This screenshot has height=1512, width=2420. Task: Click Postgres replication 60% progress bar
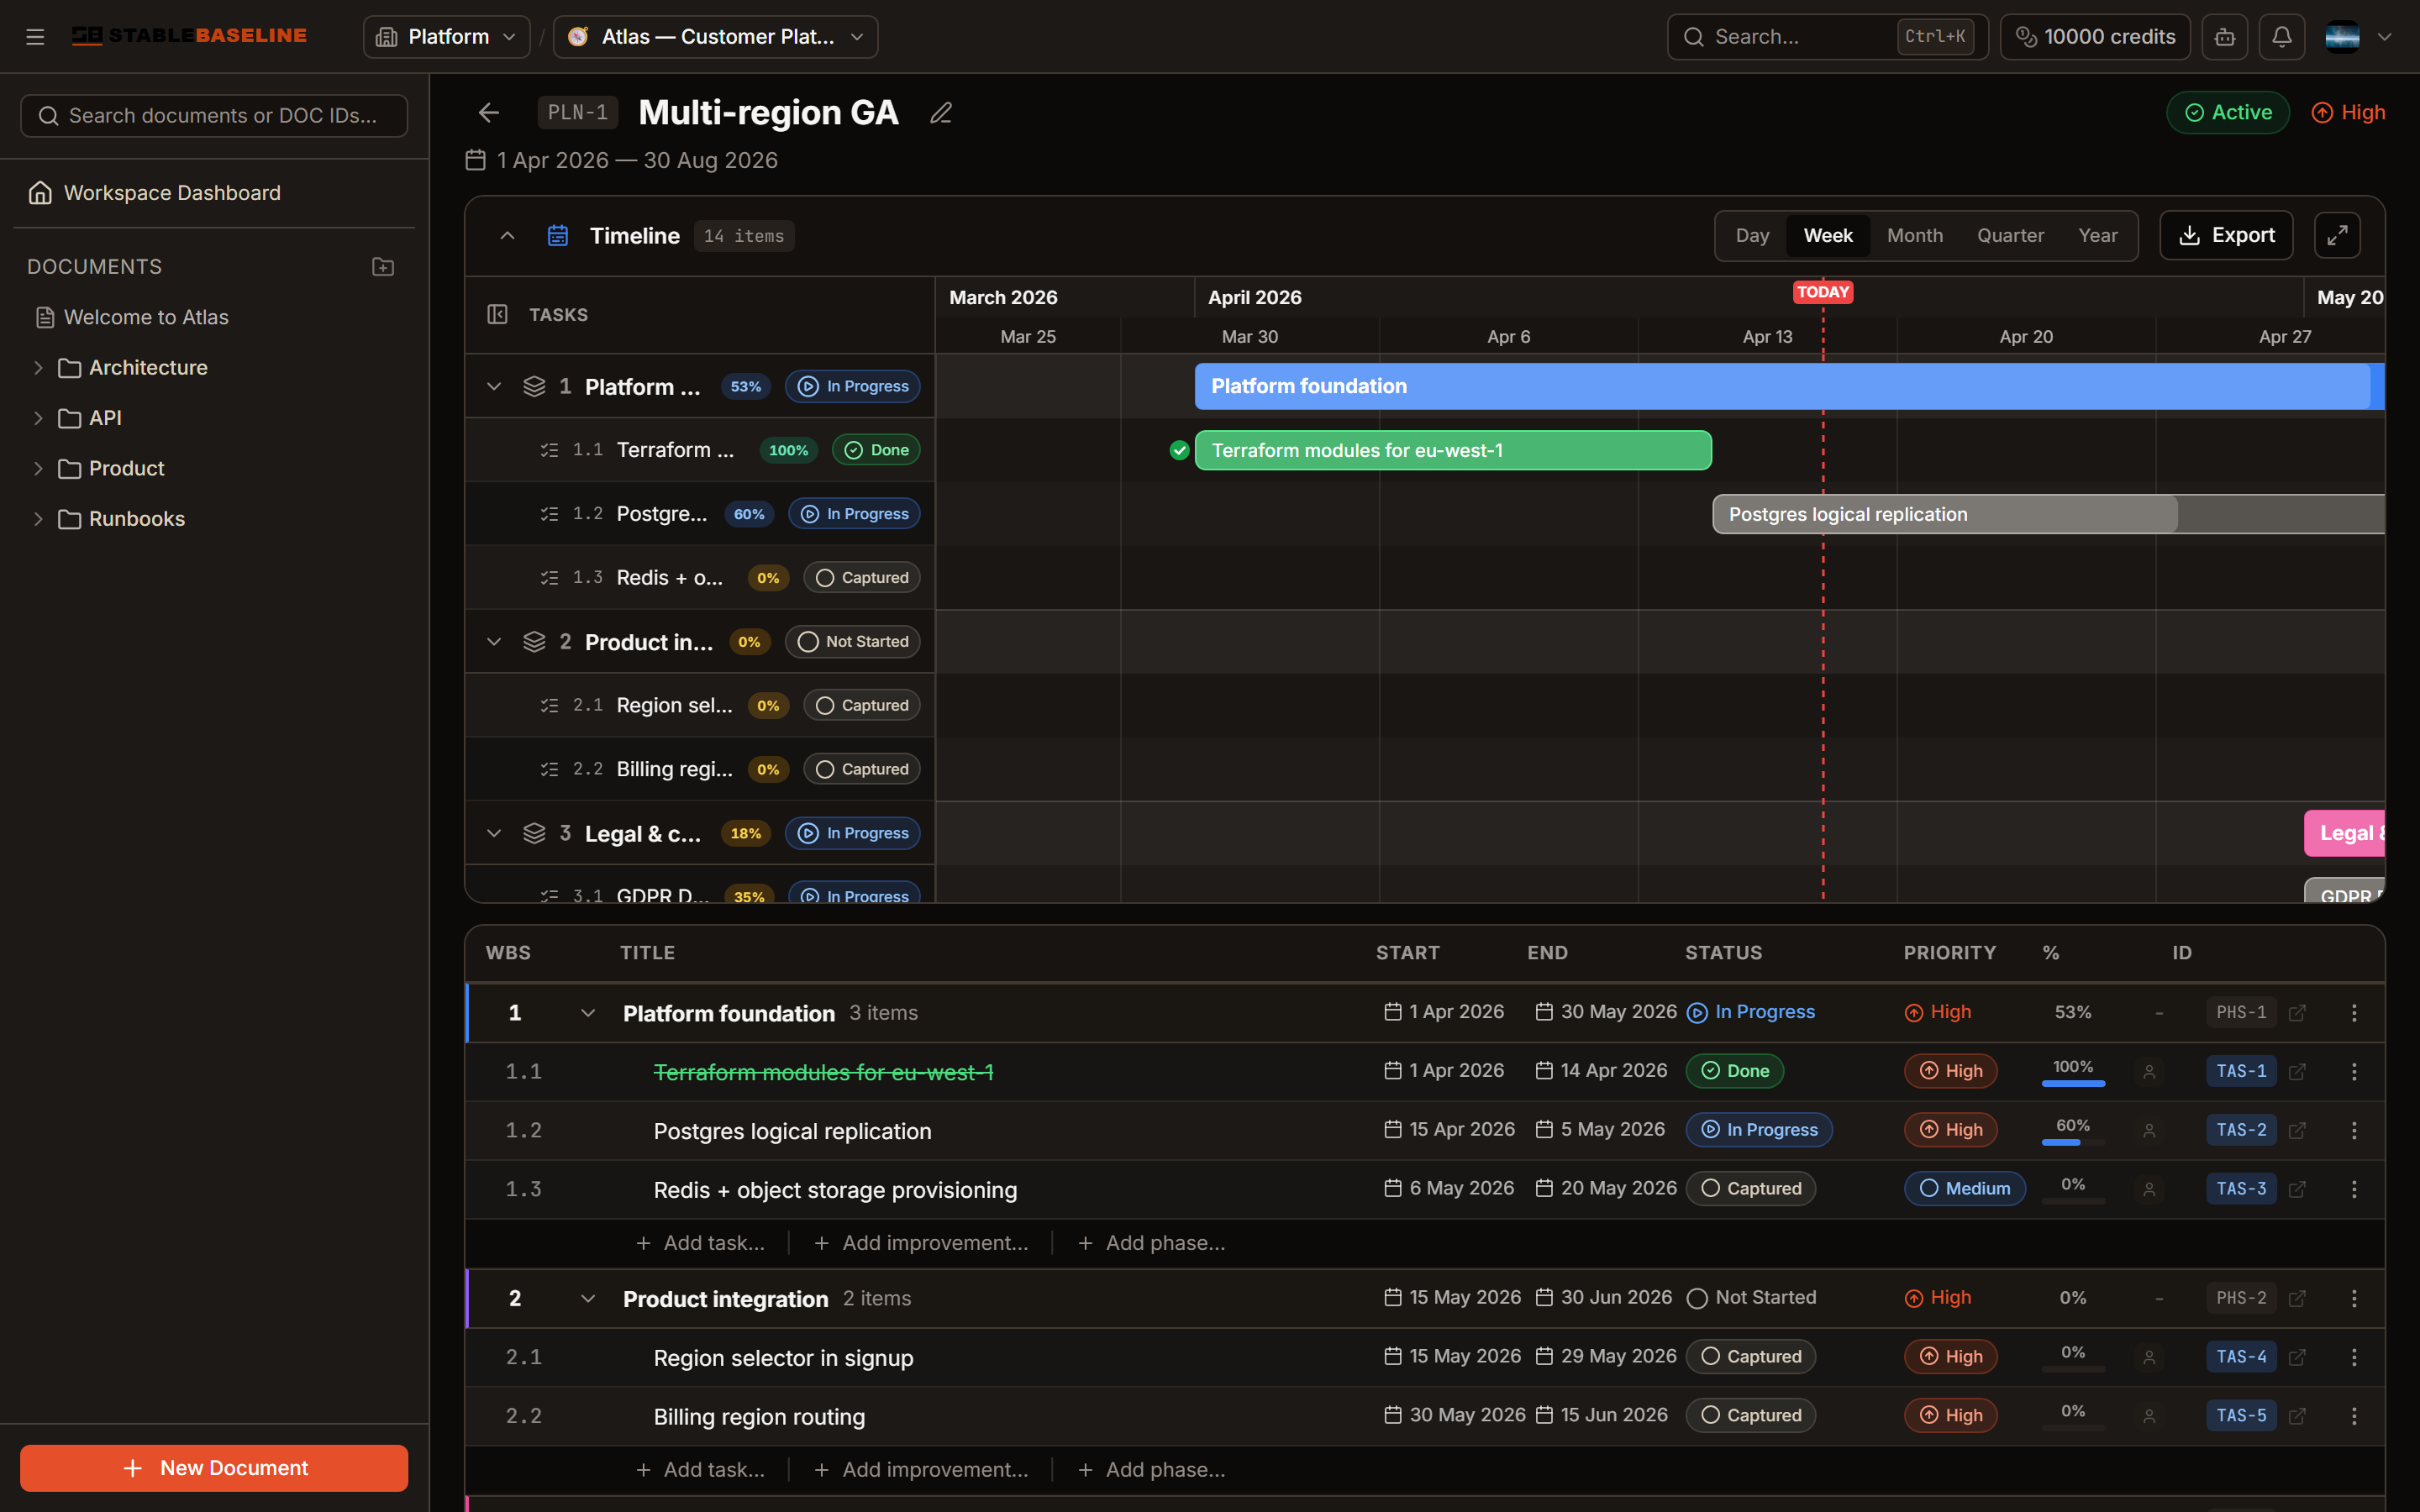[x=2073, y=1142]
